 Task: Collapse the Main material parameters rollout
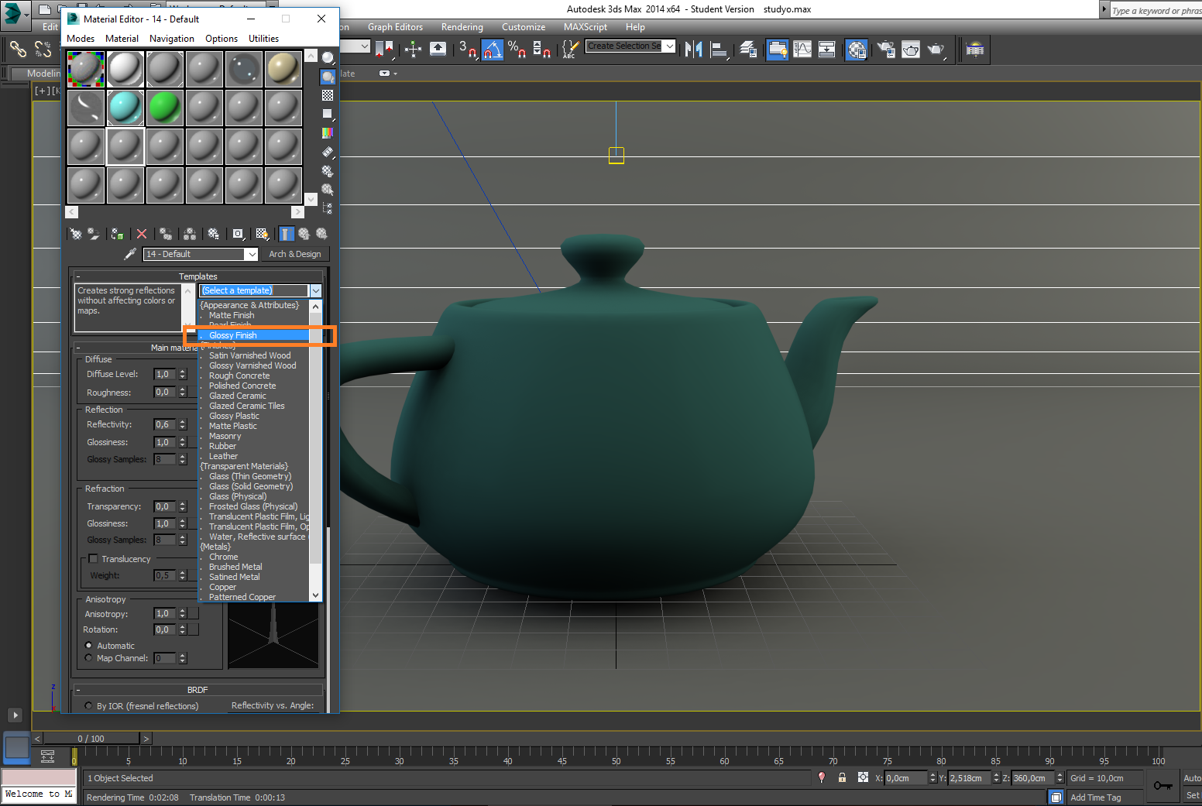(136, 348)
